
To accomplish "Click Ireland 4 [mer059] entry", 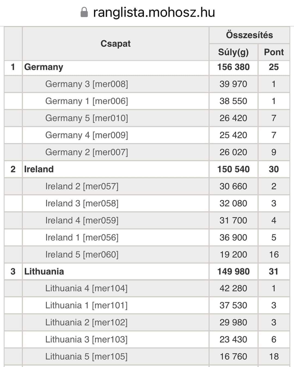I will pyautogui.click(x=82, y=220).
